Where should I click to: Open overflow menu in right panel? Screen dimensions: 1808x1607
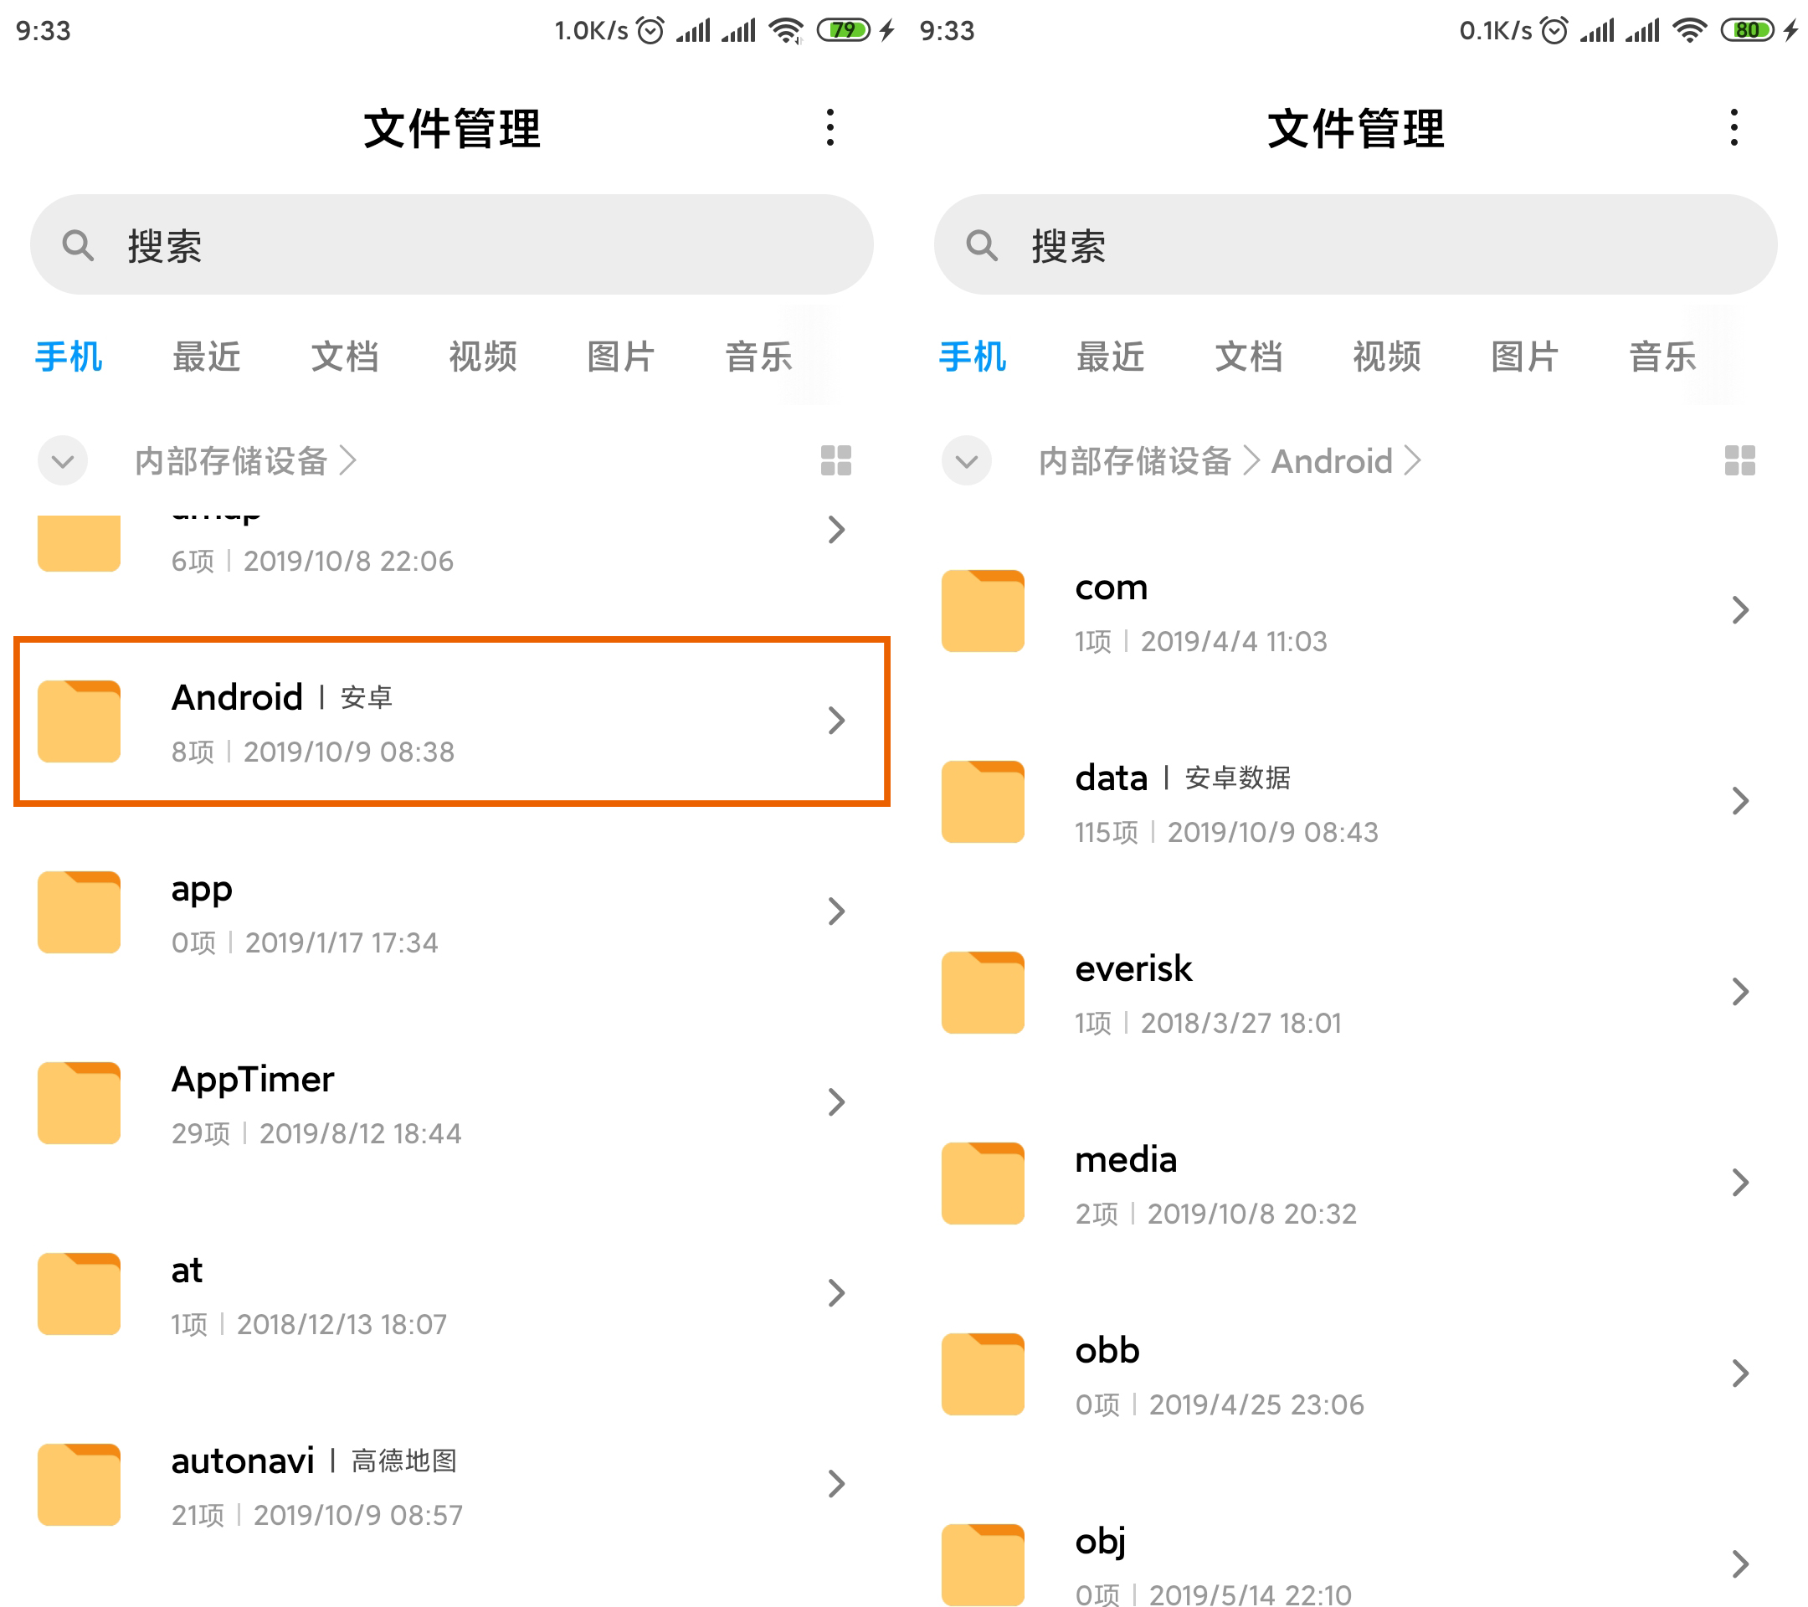coord(1733,127)
